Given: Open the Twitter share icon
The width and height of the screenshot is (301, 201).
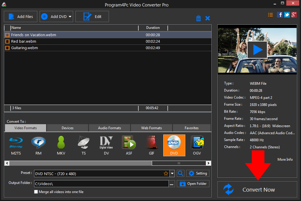Looking at the screenshot, I should (x=287, y=14).
